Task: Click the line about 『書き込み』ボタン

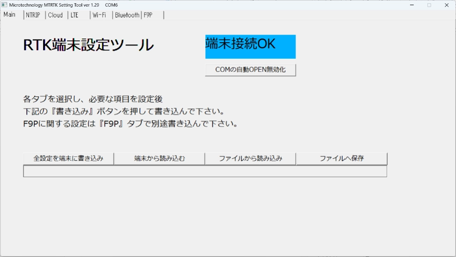Action: pos(125,111)
